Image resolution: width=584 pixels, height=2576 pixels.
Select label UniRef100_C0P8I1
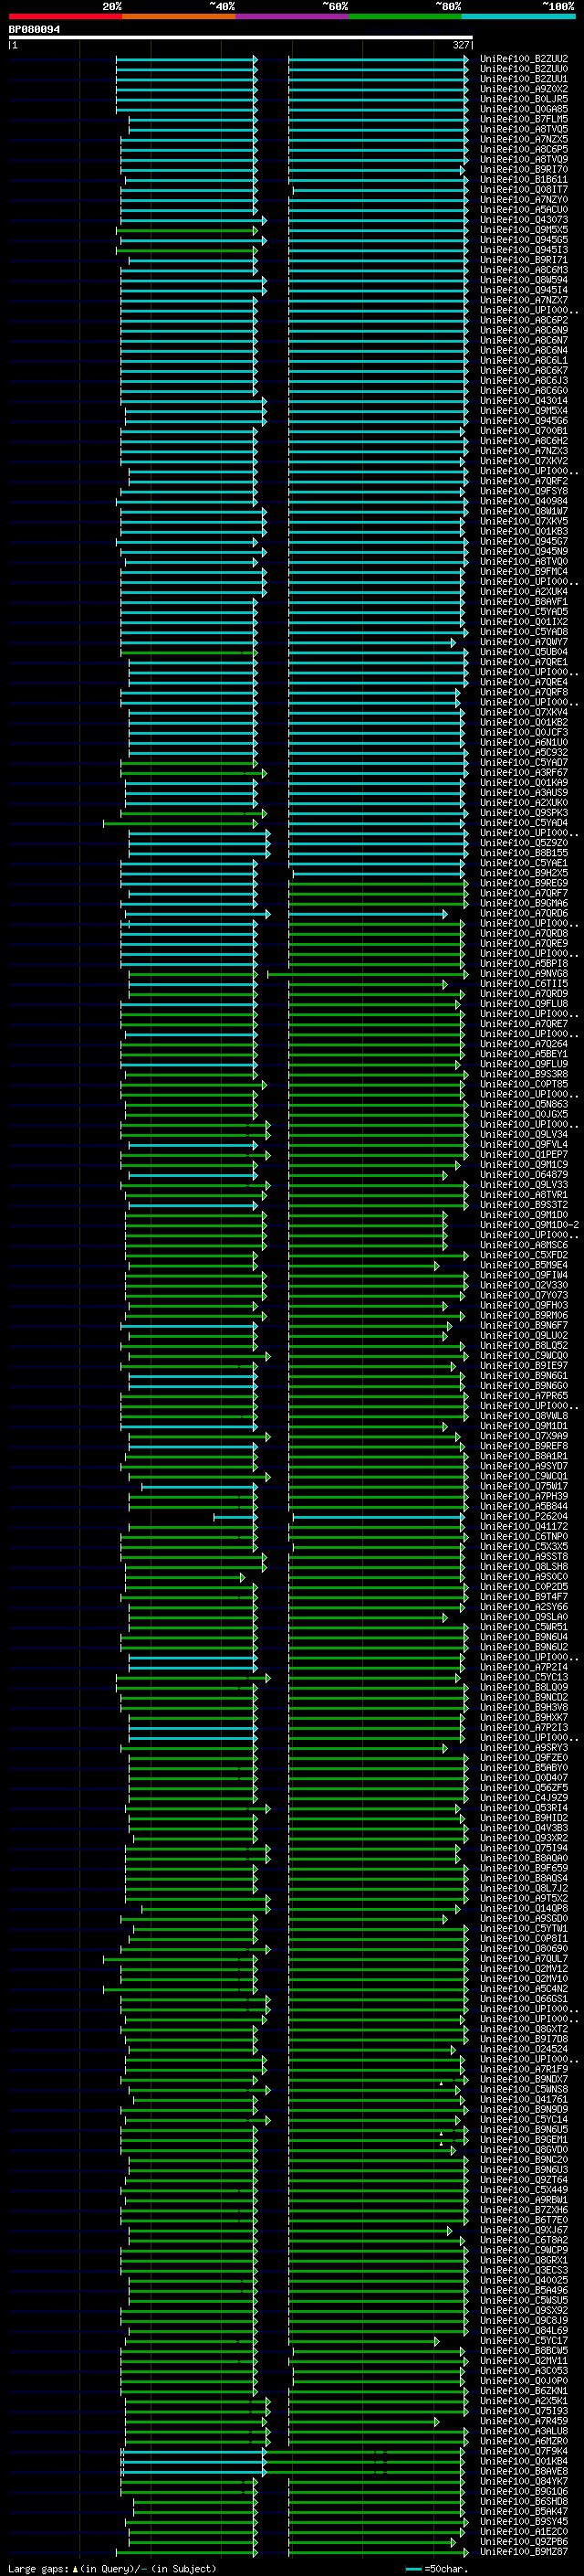point(524,1938)
